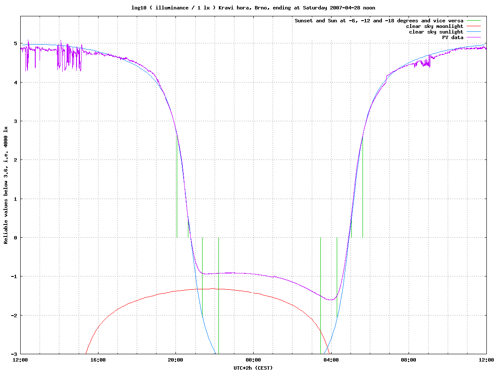Click the x-axis tick label 04:00
495x371 pixels.
[x=331, y=360]
